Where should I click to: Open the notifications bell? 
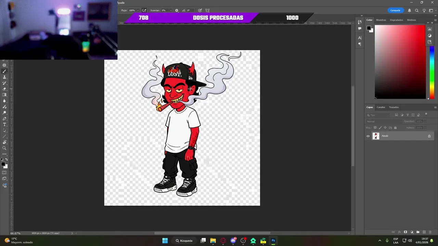click(410, 11)
